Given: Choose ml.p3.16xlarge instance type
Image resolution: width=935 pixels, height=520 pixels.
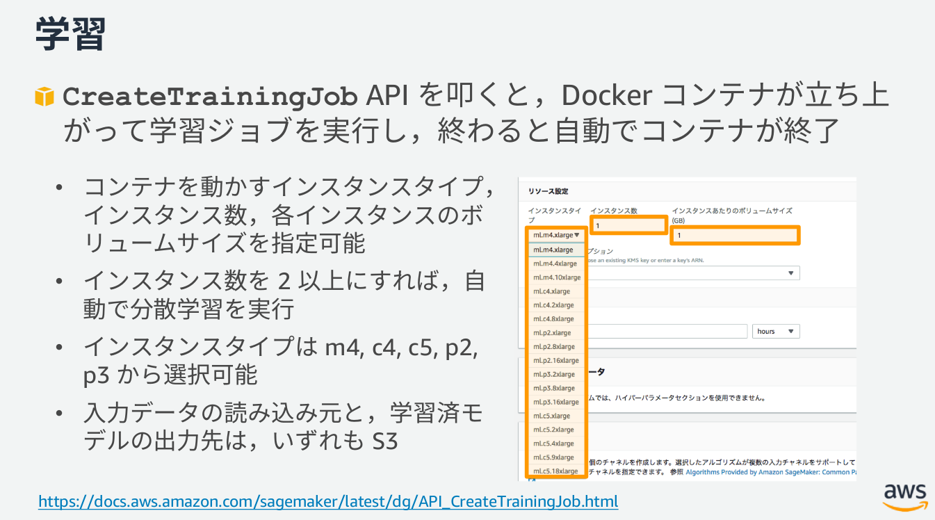Looking at the screenshot, I should coord(556,403).
